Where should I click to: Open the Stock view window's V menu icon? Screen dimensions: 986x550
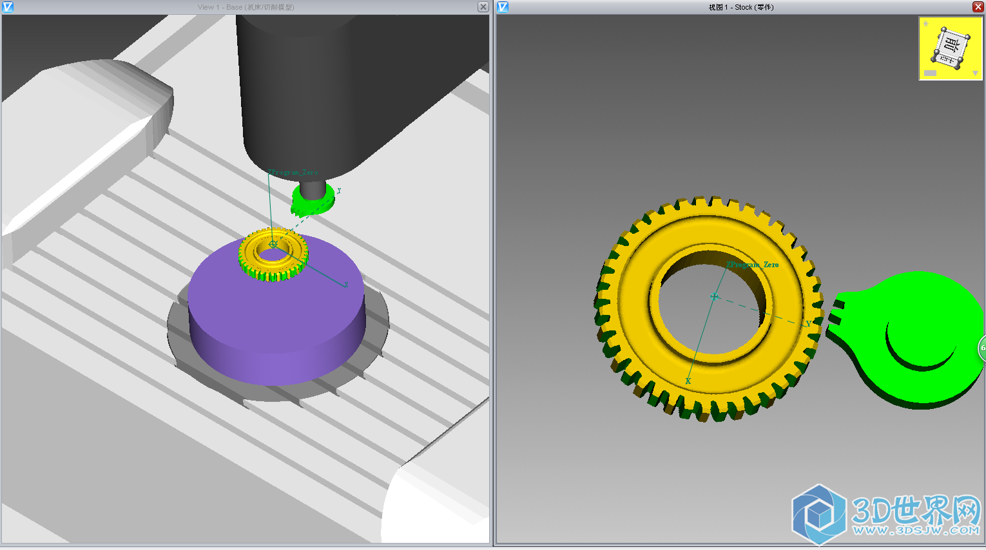click(503, 7)
